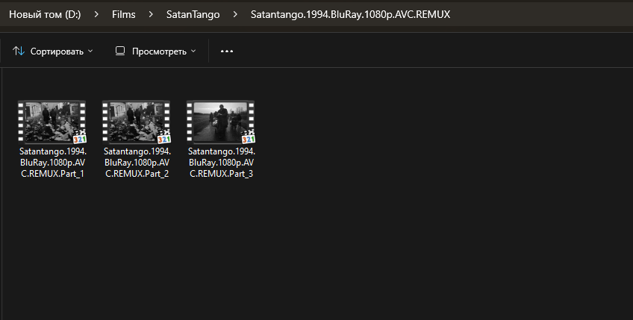Expand chevron after Новый том (D:)

pyautogui.click(x=96, y=14)
